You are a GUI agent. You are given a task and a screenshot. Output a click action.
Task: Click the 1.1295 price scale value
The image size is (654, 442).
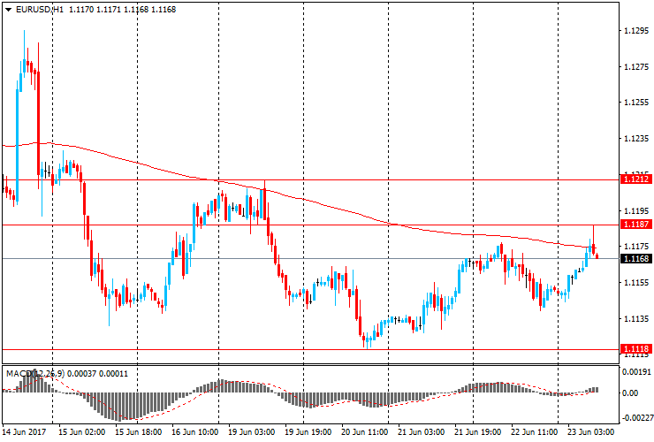pos(636,30)
